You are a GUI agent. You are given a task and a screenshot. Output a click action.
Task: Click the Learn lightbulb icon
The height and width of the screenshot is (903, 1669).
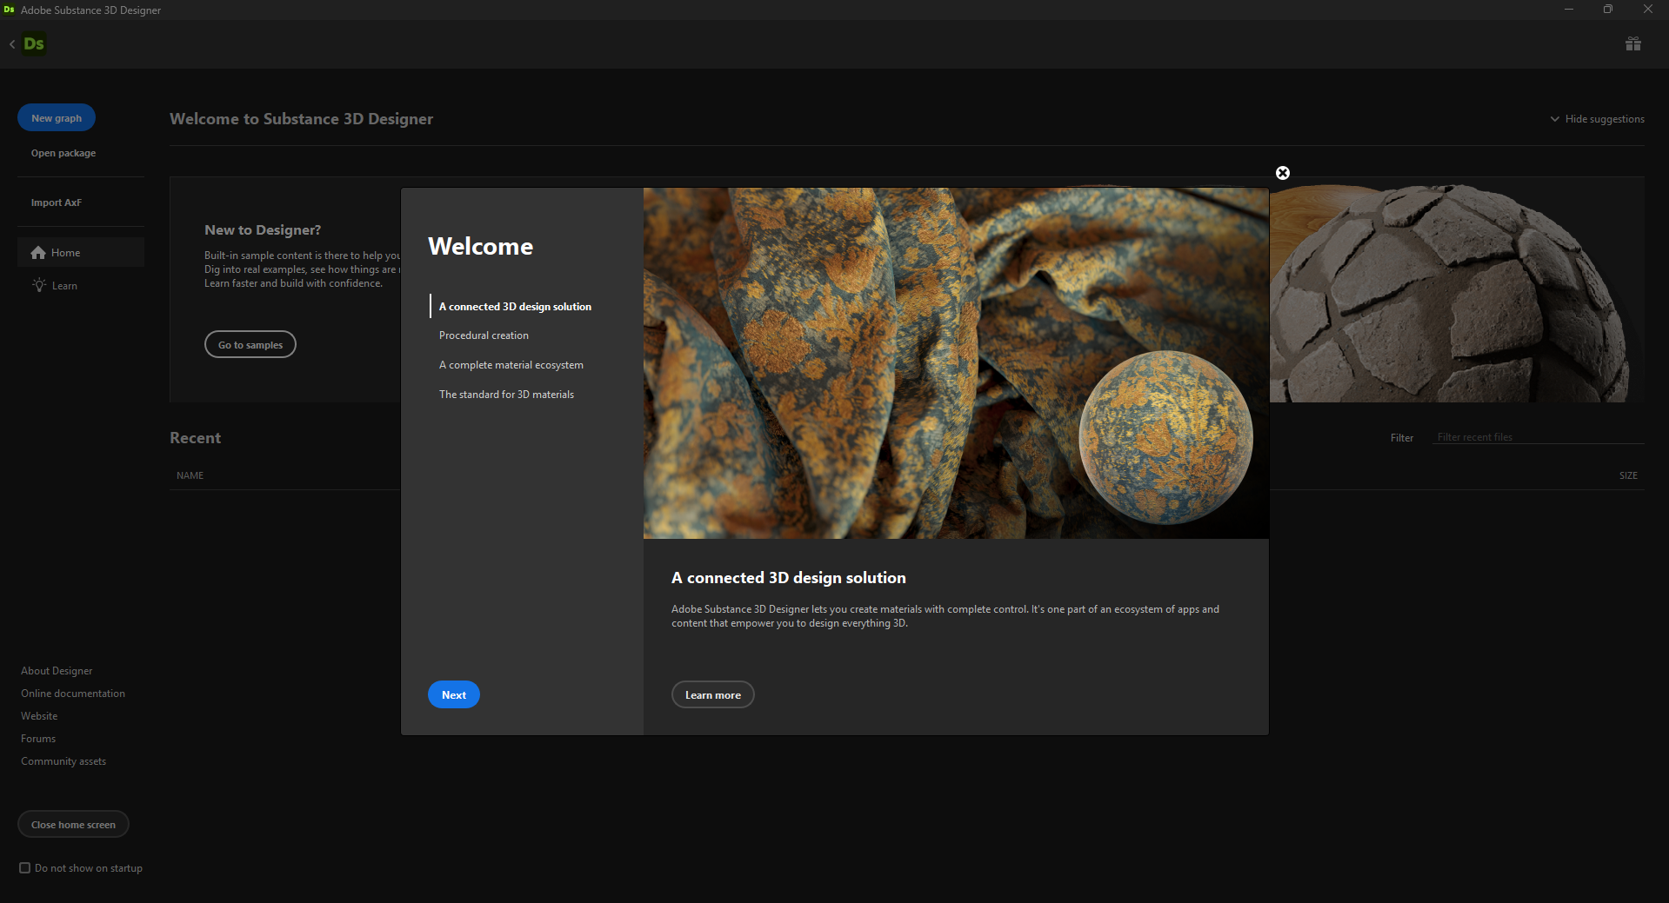[39, 285]
